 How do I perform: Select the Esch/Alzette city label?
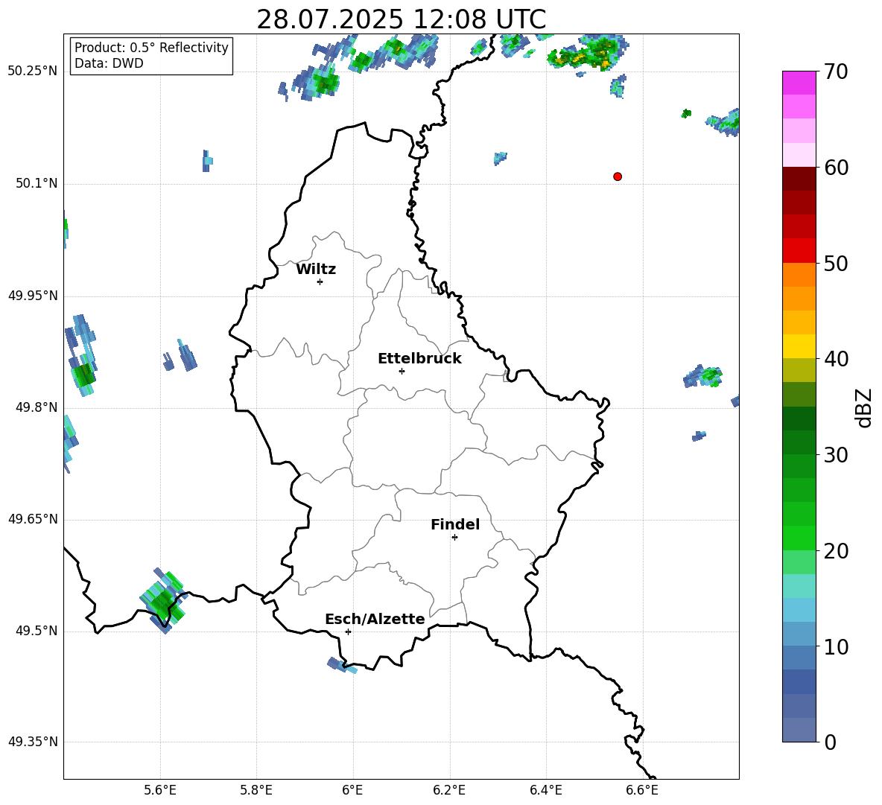click(375, 619)
